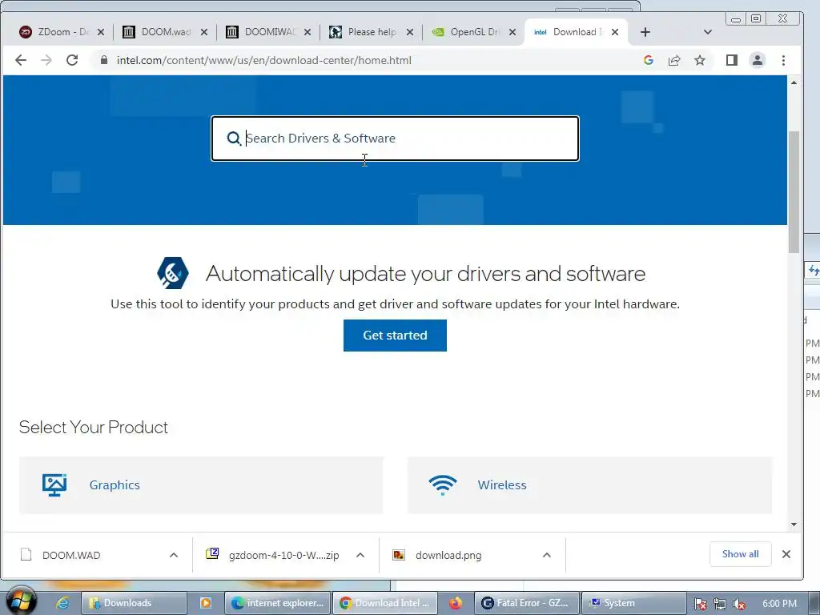This screenshot has width=820, height=615.
Task: Click the Wireless wifi icon
Action: 442,484
